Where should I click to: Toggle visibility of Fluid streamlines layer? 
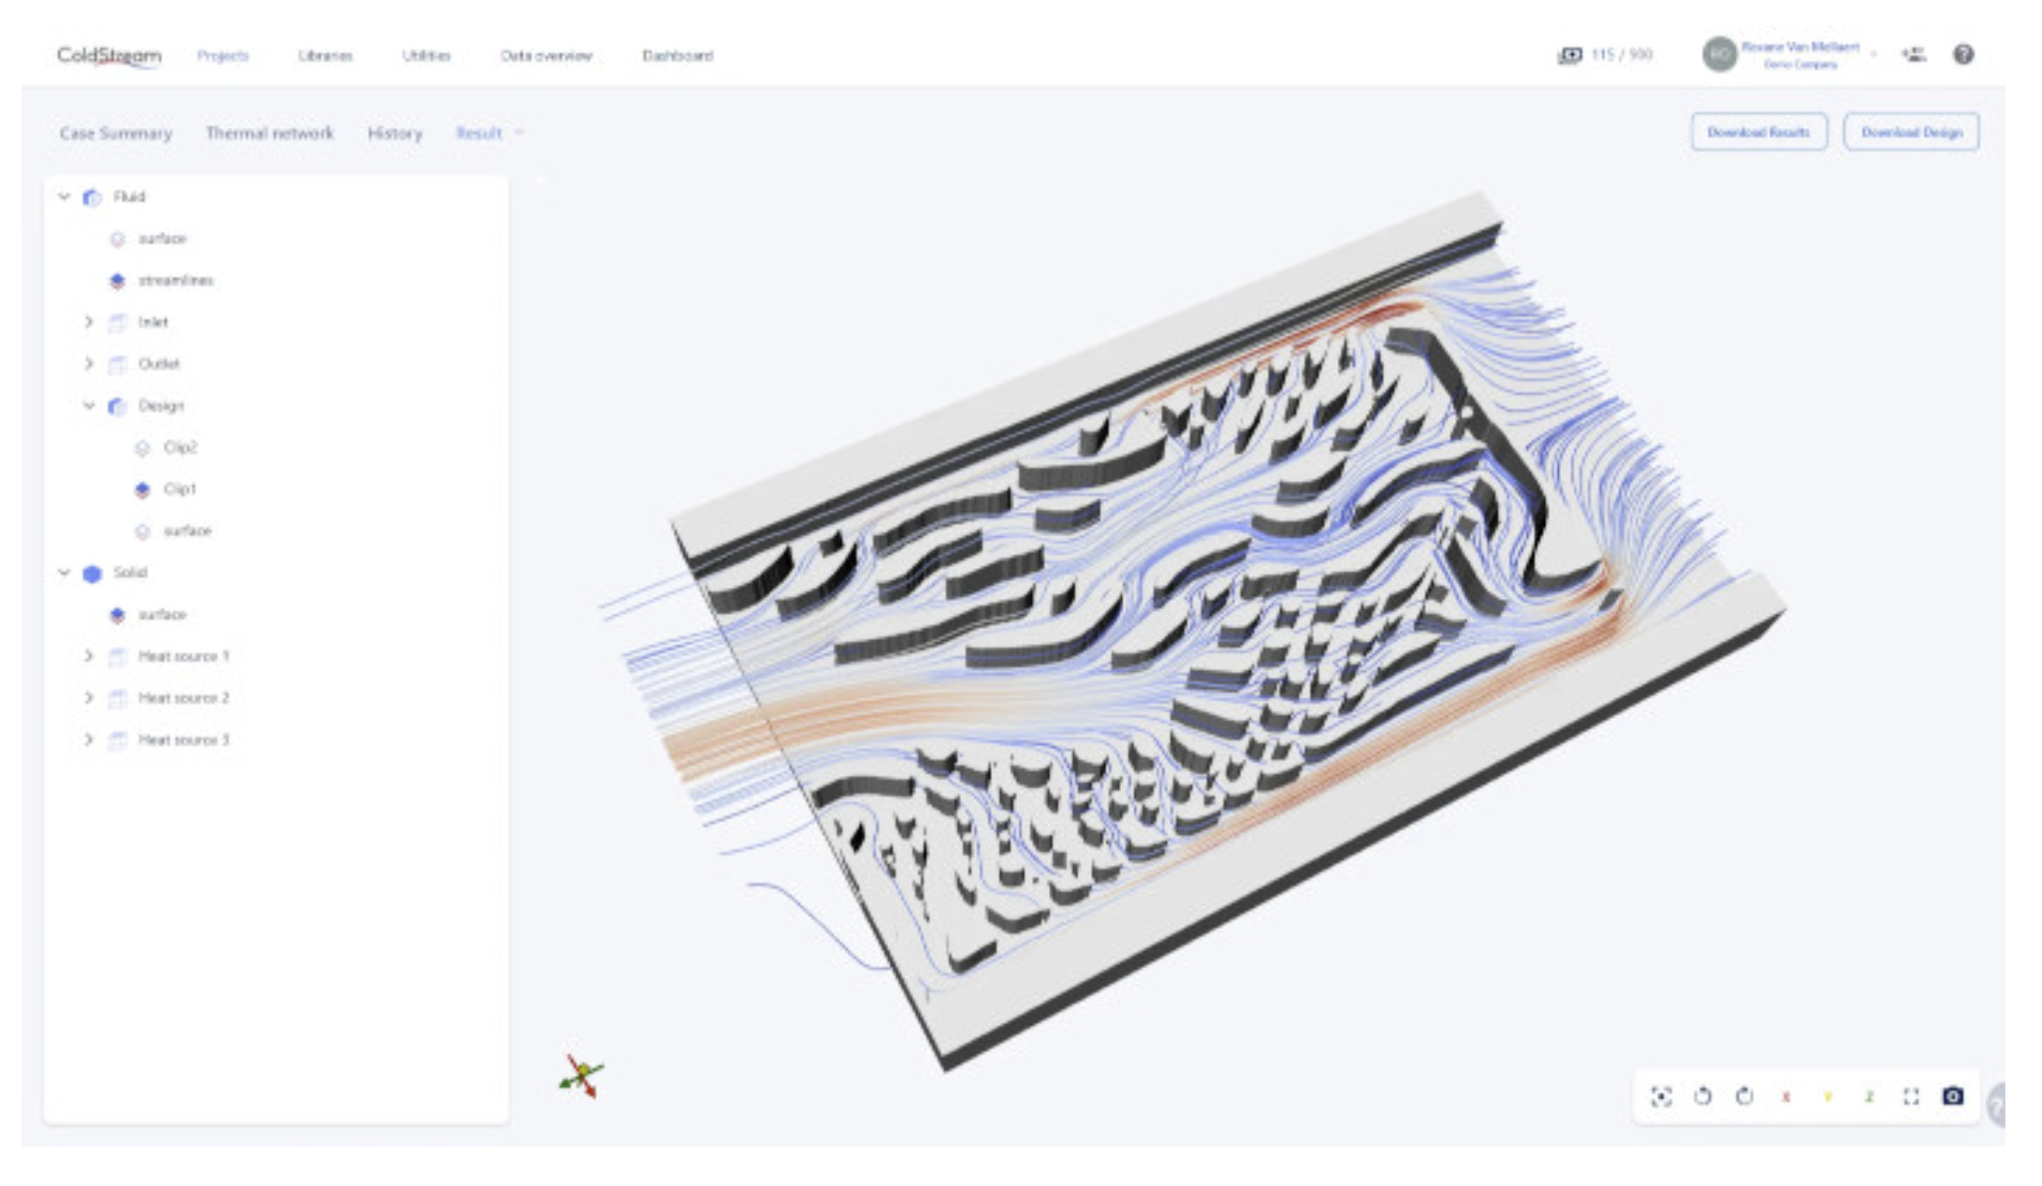click(118, 281)
